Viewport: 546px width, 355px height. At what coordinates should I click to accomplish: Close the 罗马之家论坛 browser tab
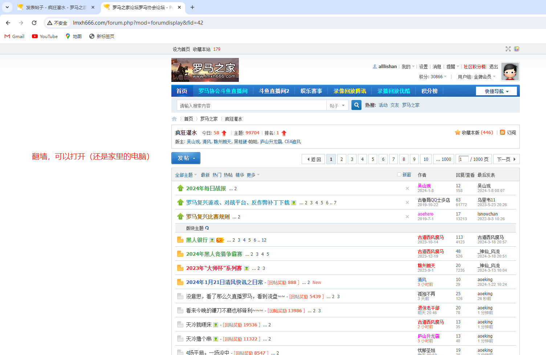pos(179,7)
